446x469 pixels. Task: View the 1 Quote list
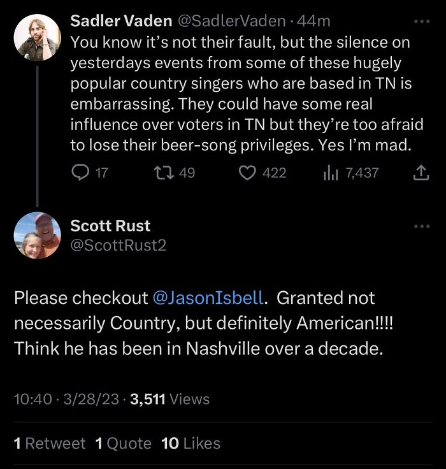124,444
